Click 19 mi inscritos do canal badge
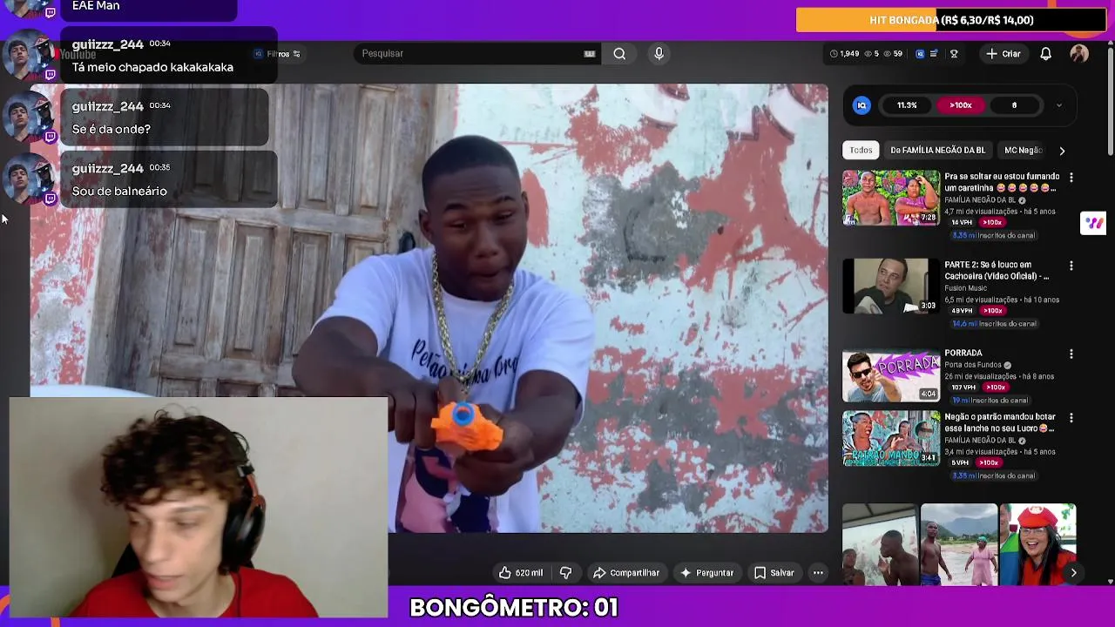Screen dimensions: 1115x627 tap(990, 401)
